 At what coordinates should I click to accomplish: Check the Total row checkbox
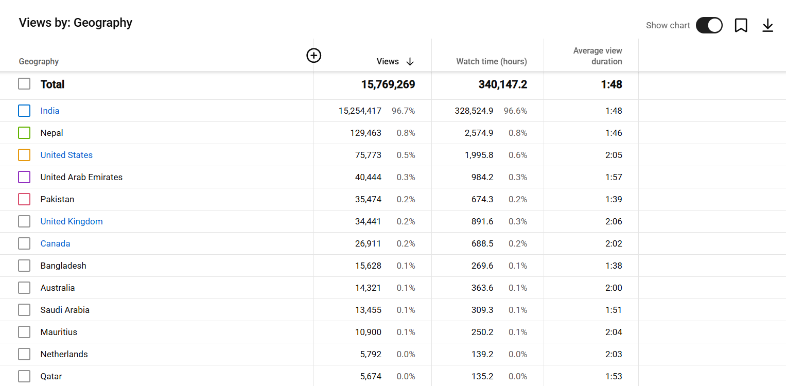[24, 84]
